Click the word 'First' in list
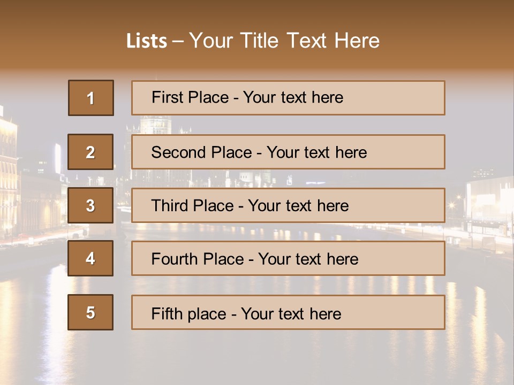 point(167,97)
